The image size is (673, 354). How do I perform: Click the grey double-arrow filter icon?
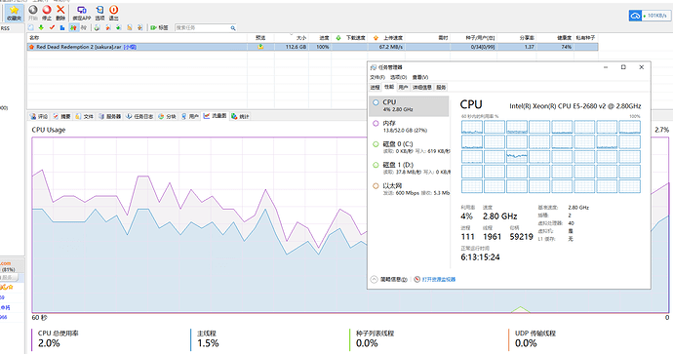84,27
